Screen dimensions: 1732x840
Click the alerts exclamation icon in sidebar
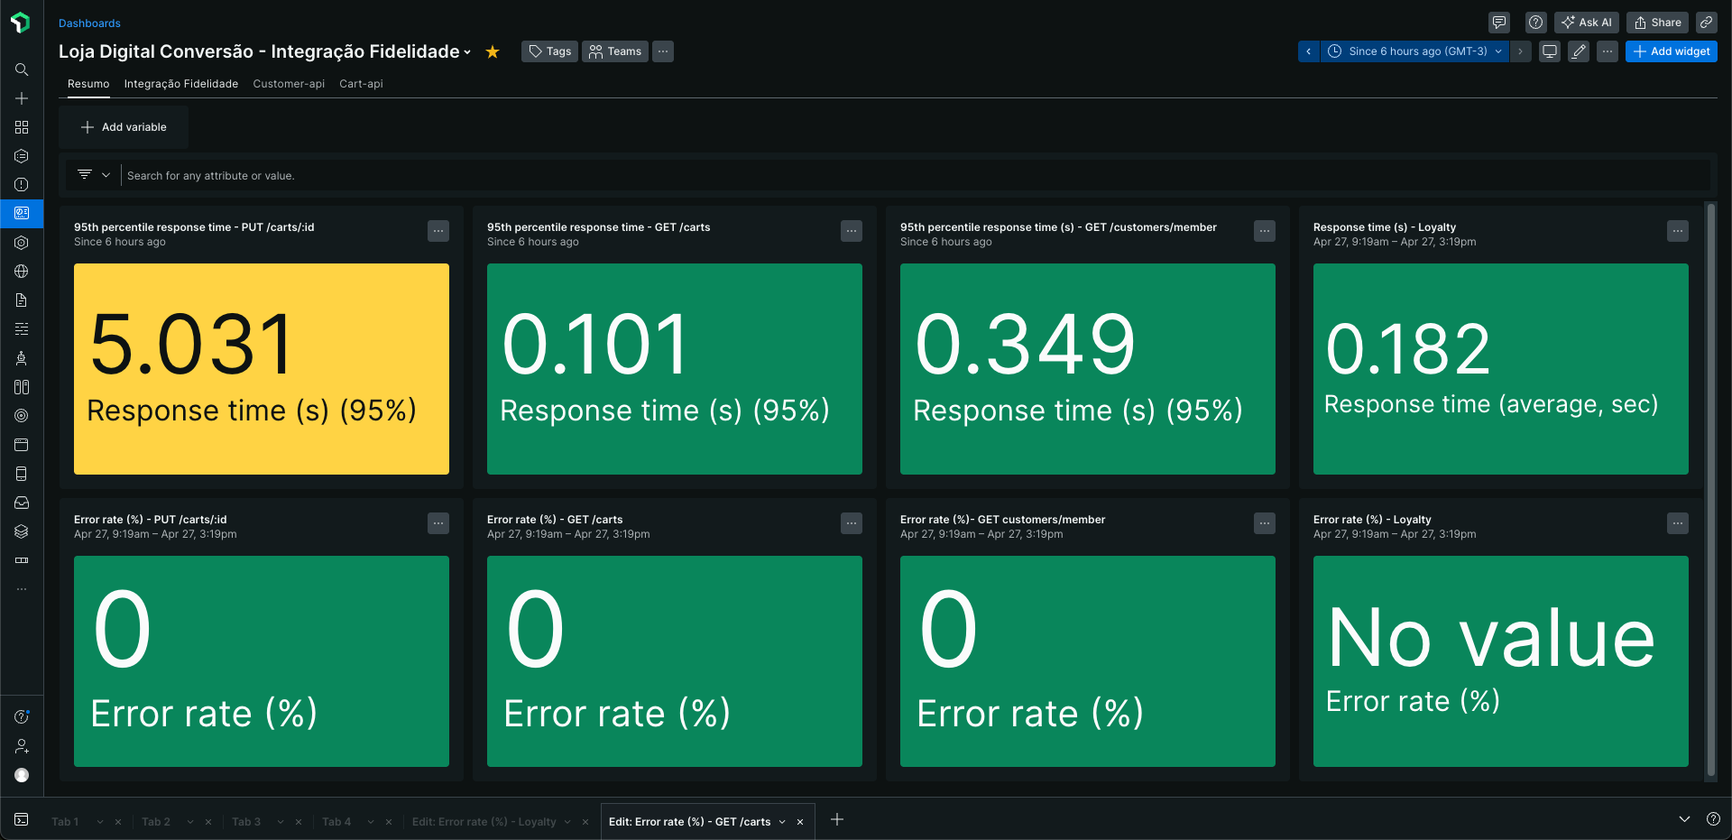click(x=22, y=185)
